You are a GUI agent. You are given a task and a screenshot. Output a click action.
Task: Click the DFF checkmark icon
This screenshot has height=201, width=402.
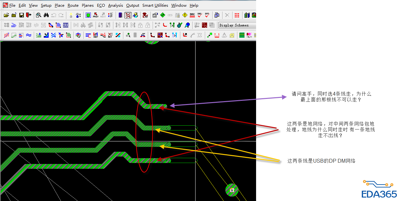click(207, 15)
